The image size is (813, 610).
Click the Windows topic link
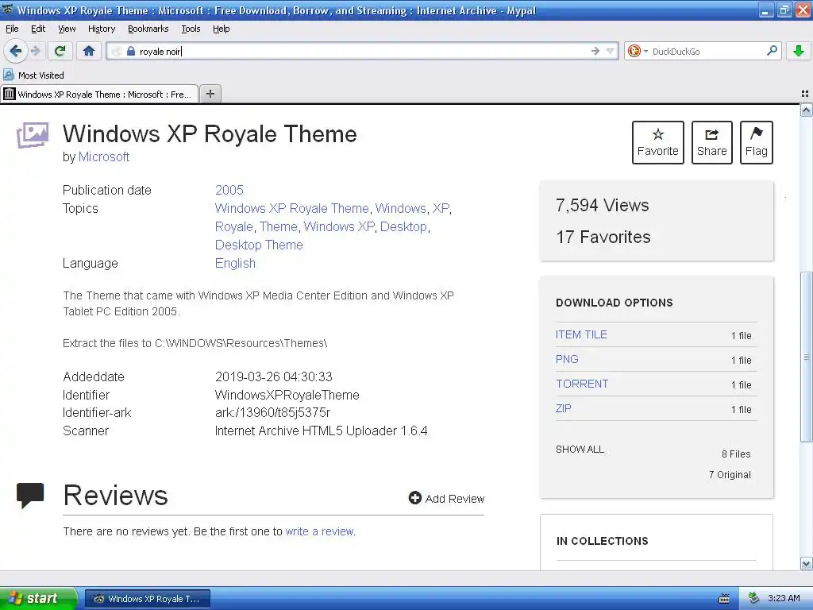[x=401, y=208]
